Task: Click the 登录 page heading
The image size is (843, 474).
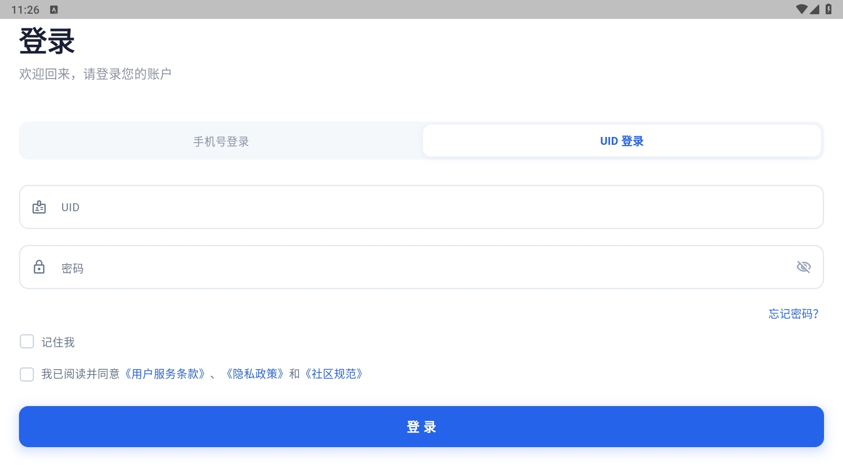Action: click(47, 41)
